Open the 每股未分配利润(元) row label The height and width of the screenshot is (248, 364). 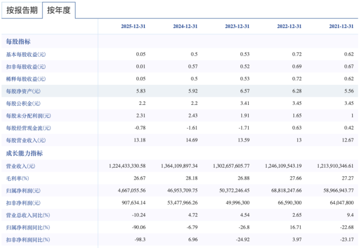29,116
